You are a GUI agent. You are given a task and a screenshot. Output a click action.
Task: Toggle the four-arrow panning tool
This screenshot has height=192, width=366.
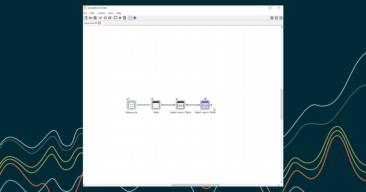135,18
